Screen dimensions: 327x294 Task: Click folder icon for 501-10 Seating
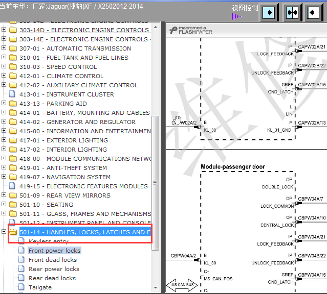[13, 205]
